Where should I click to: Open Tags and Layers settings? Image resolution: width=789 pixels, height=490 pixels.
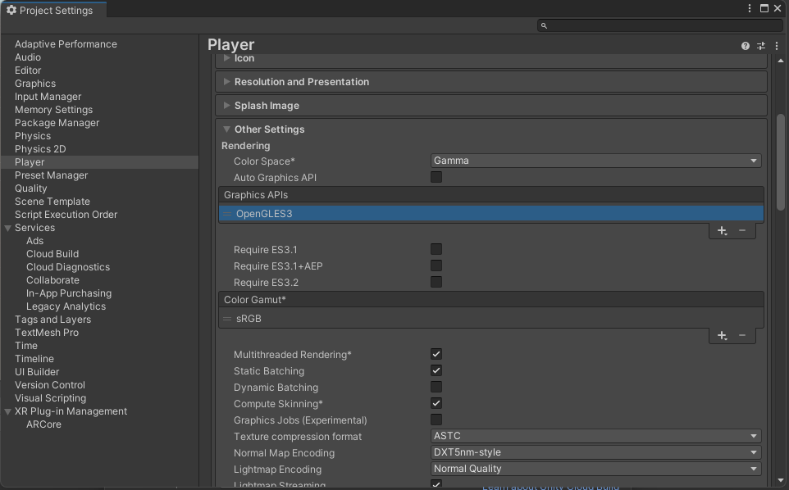(x=52, y=319)
